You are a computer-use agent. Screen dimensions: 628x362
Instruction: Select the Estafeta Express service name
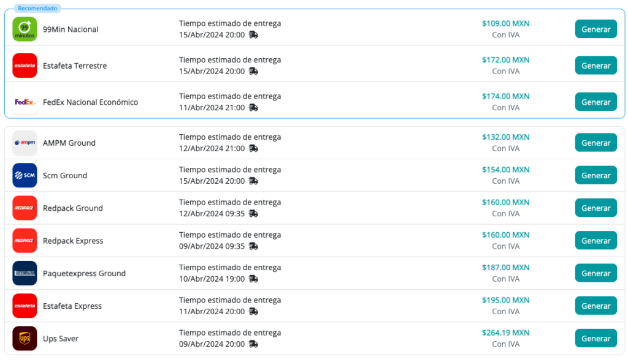(72, 306)
